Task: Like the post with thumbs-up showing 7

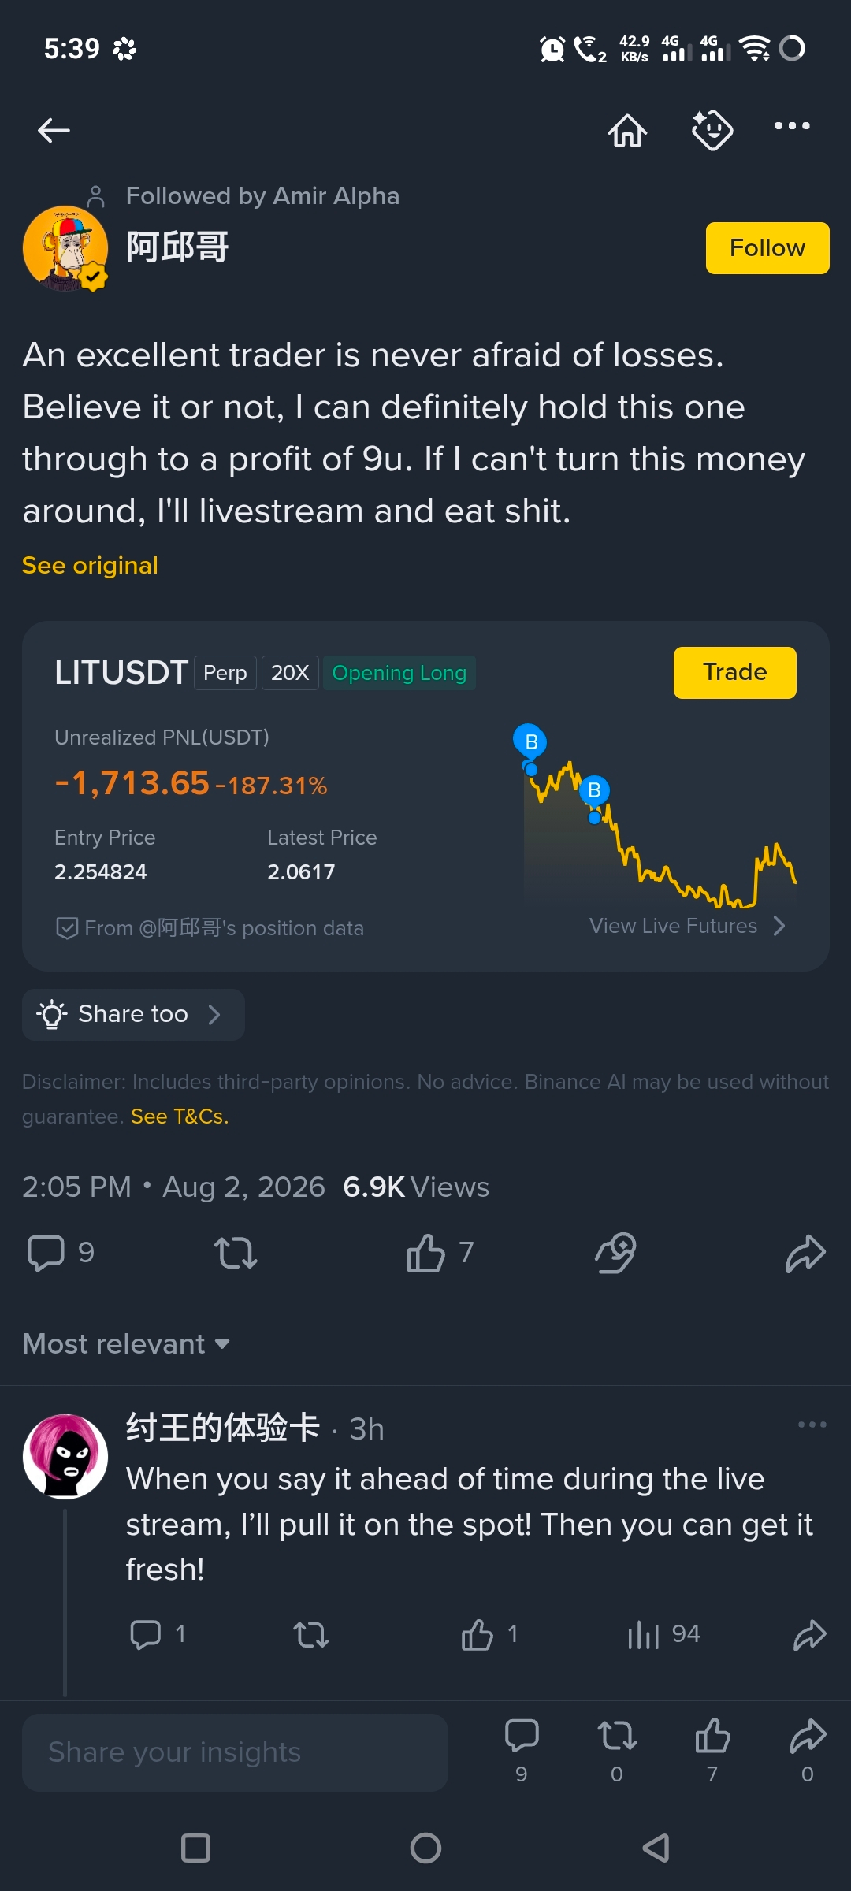Action: coord(440,1252)
